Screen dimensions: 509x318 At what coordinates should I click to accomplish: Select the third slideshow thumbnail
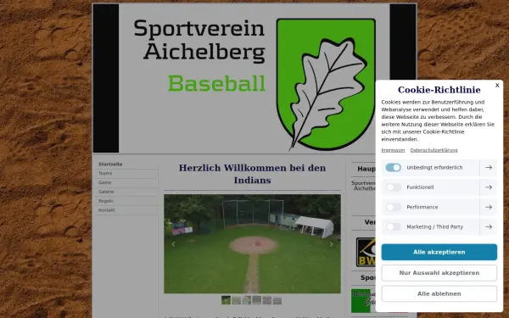(x=246, y=300)
